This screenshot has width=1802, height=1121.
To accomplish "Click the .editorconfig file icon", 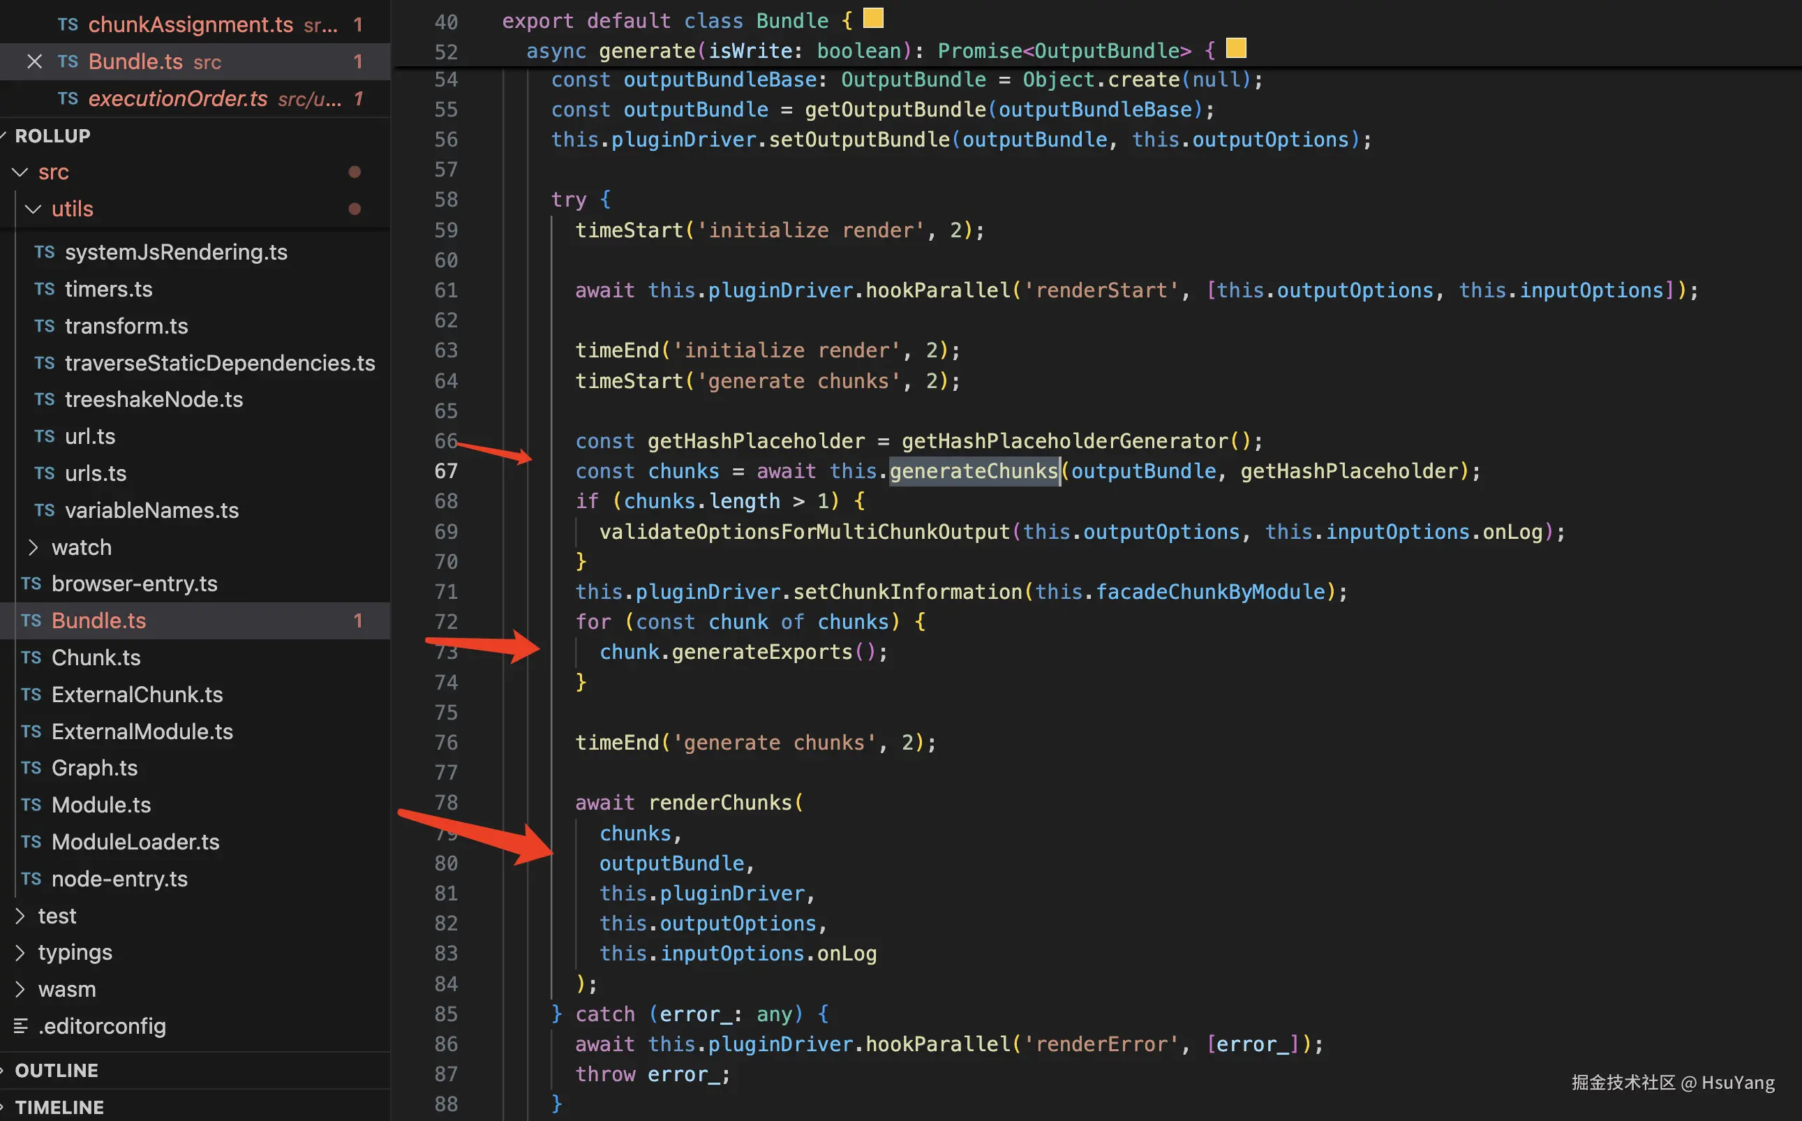I will click(x=21, y=1026).
